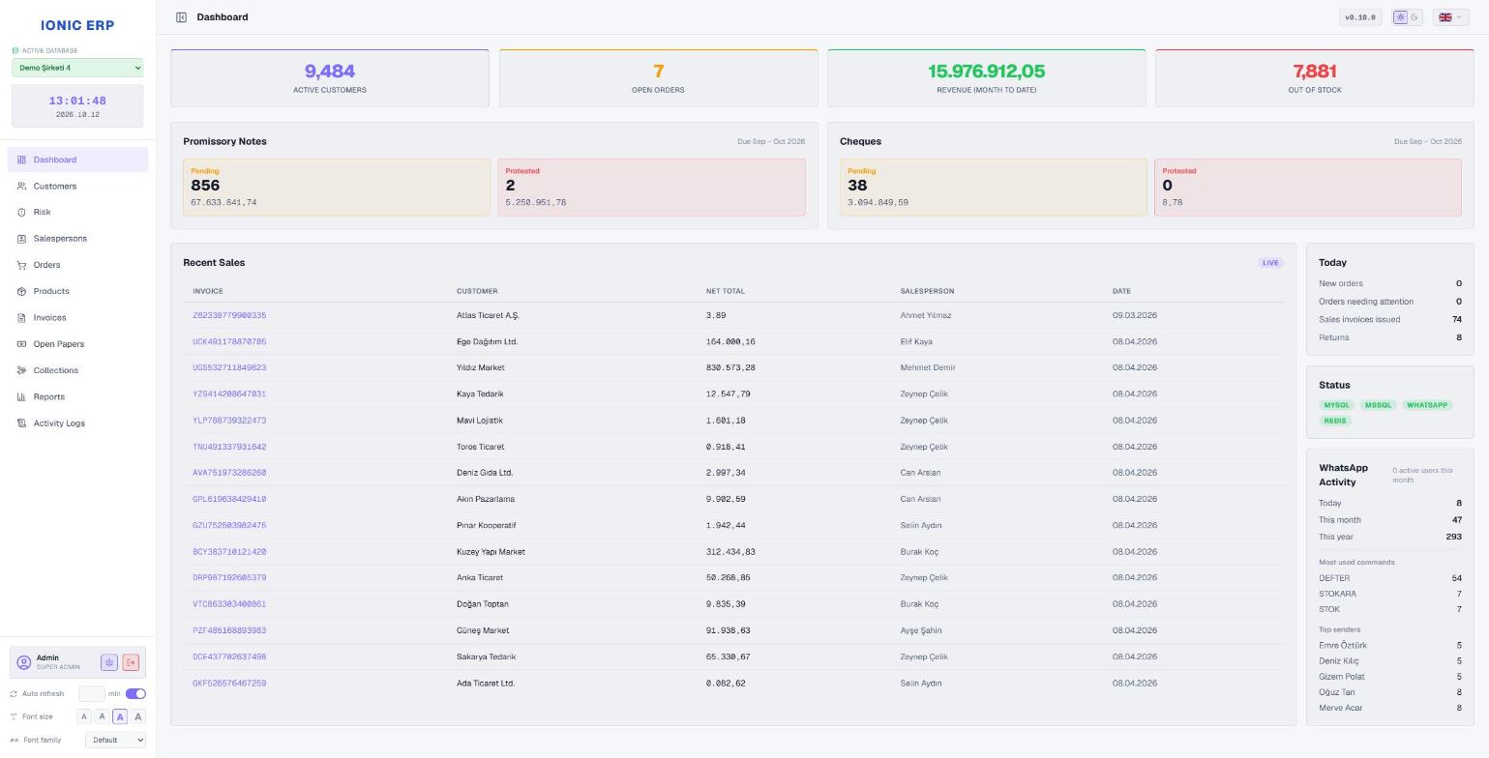The width and height of the screenshot is (1489, 758).
Task: Click the LIVE badge in Recent Sales
Action: tap(1270, 263)
